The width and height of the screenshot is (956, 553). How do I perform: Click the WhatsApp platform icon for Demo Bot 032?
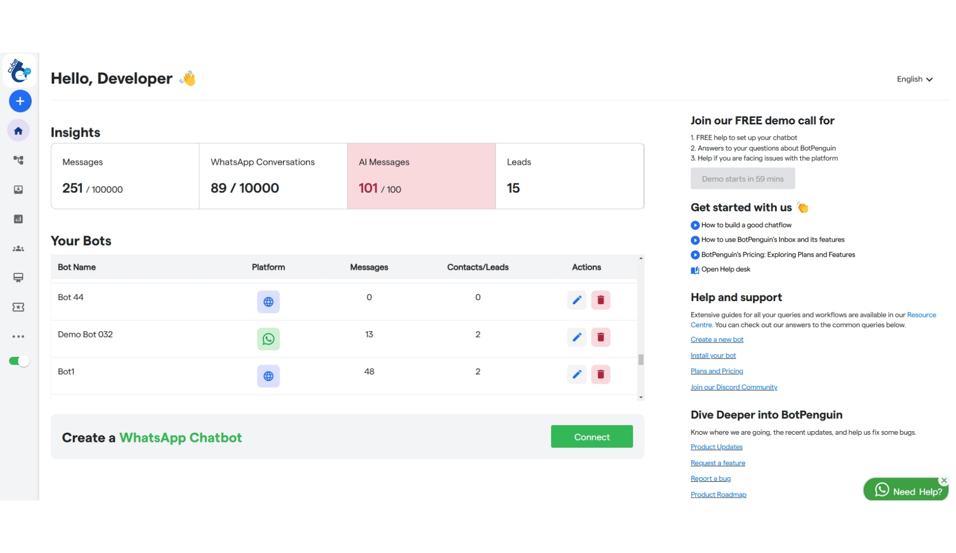tap(268, 339)
